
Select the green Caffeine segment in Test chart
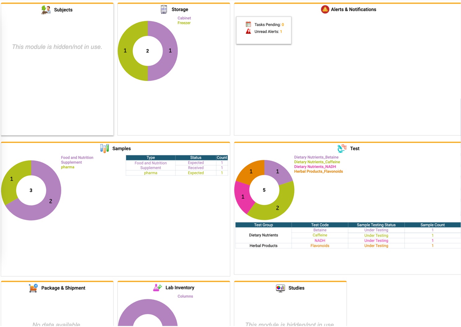(277, 208)
